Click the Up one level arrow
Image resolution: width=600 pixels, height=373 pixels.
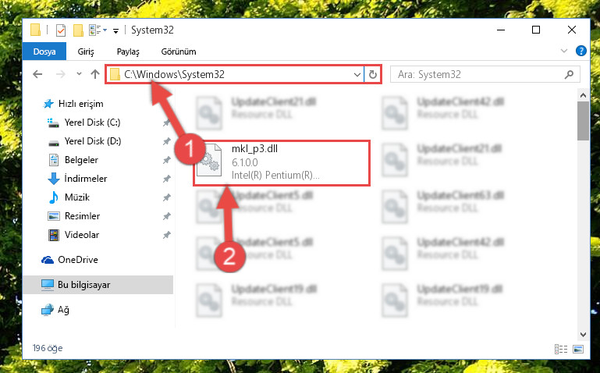(x=95, y=74)
